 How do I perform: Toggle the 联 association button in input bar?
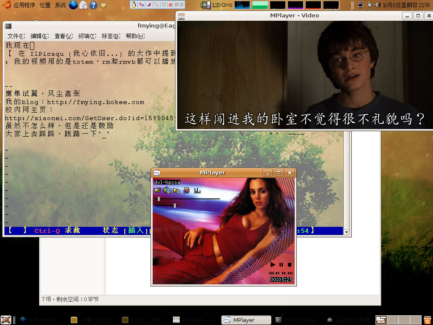(x=164, y=5)
